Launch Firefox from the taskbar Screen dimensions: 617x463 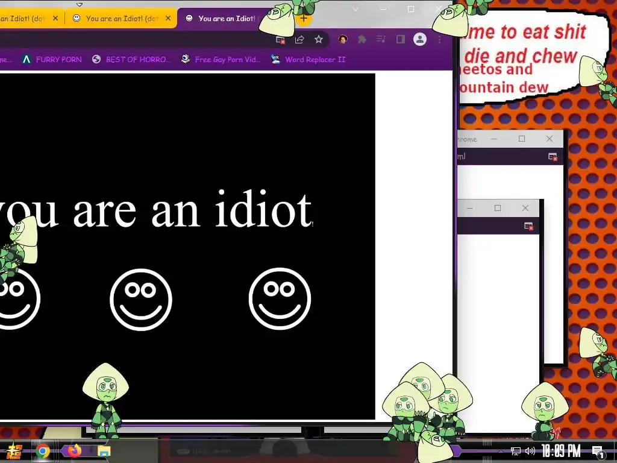tap(74, 451)
